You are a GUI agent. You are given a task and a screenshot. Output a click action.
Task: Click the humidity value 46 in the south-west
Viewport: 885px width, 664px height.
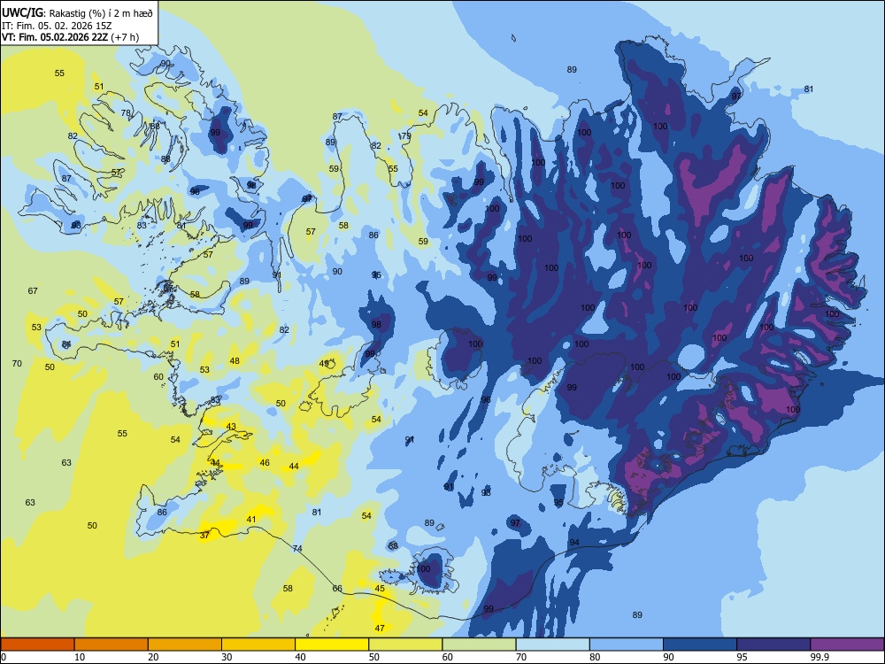click(264, 462)
